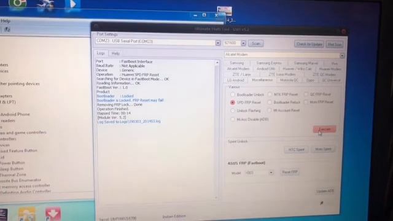Viewport: 393px width, 221px height.
Task: Close the Ultimate Multi Tool window
Action: (344, 31)
